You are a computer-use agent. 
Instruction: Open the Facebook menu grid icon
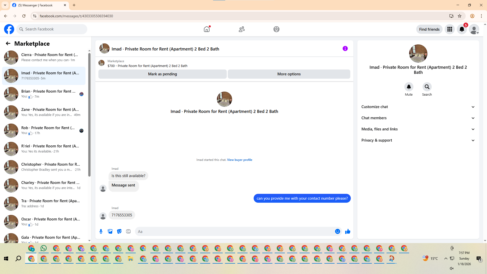pos(450,29)
